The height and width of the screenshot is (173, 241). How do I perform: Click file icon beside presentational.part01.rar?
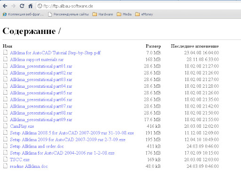click(x=5, y=66)
